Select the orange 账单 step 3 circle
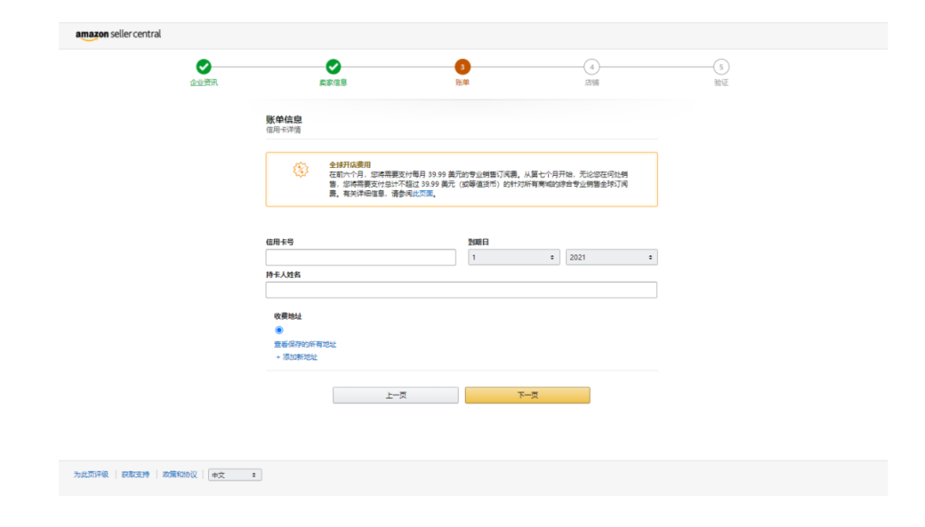This screenshot has height=527, width=925. 462,66
